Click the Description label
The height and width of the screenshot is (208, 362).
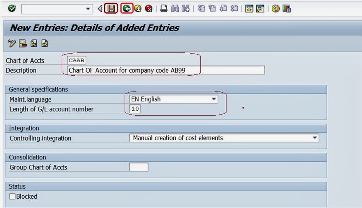pyautogui.click(x=21, y=70)
